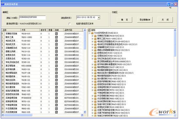The image size is (179, 119).
Task: Click the VSN code input field
Action: pyautogui.click(x=32, y=18)
